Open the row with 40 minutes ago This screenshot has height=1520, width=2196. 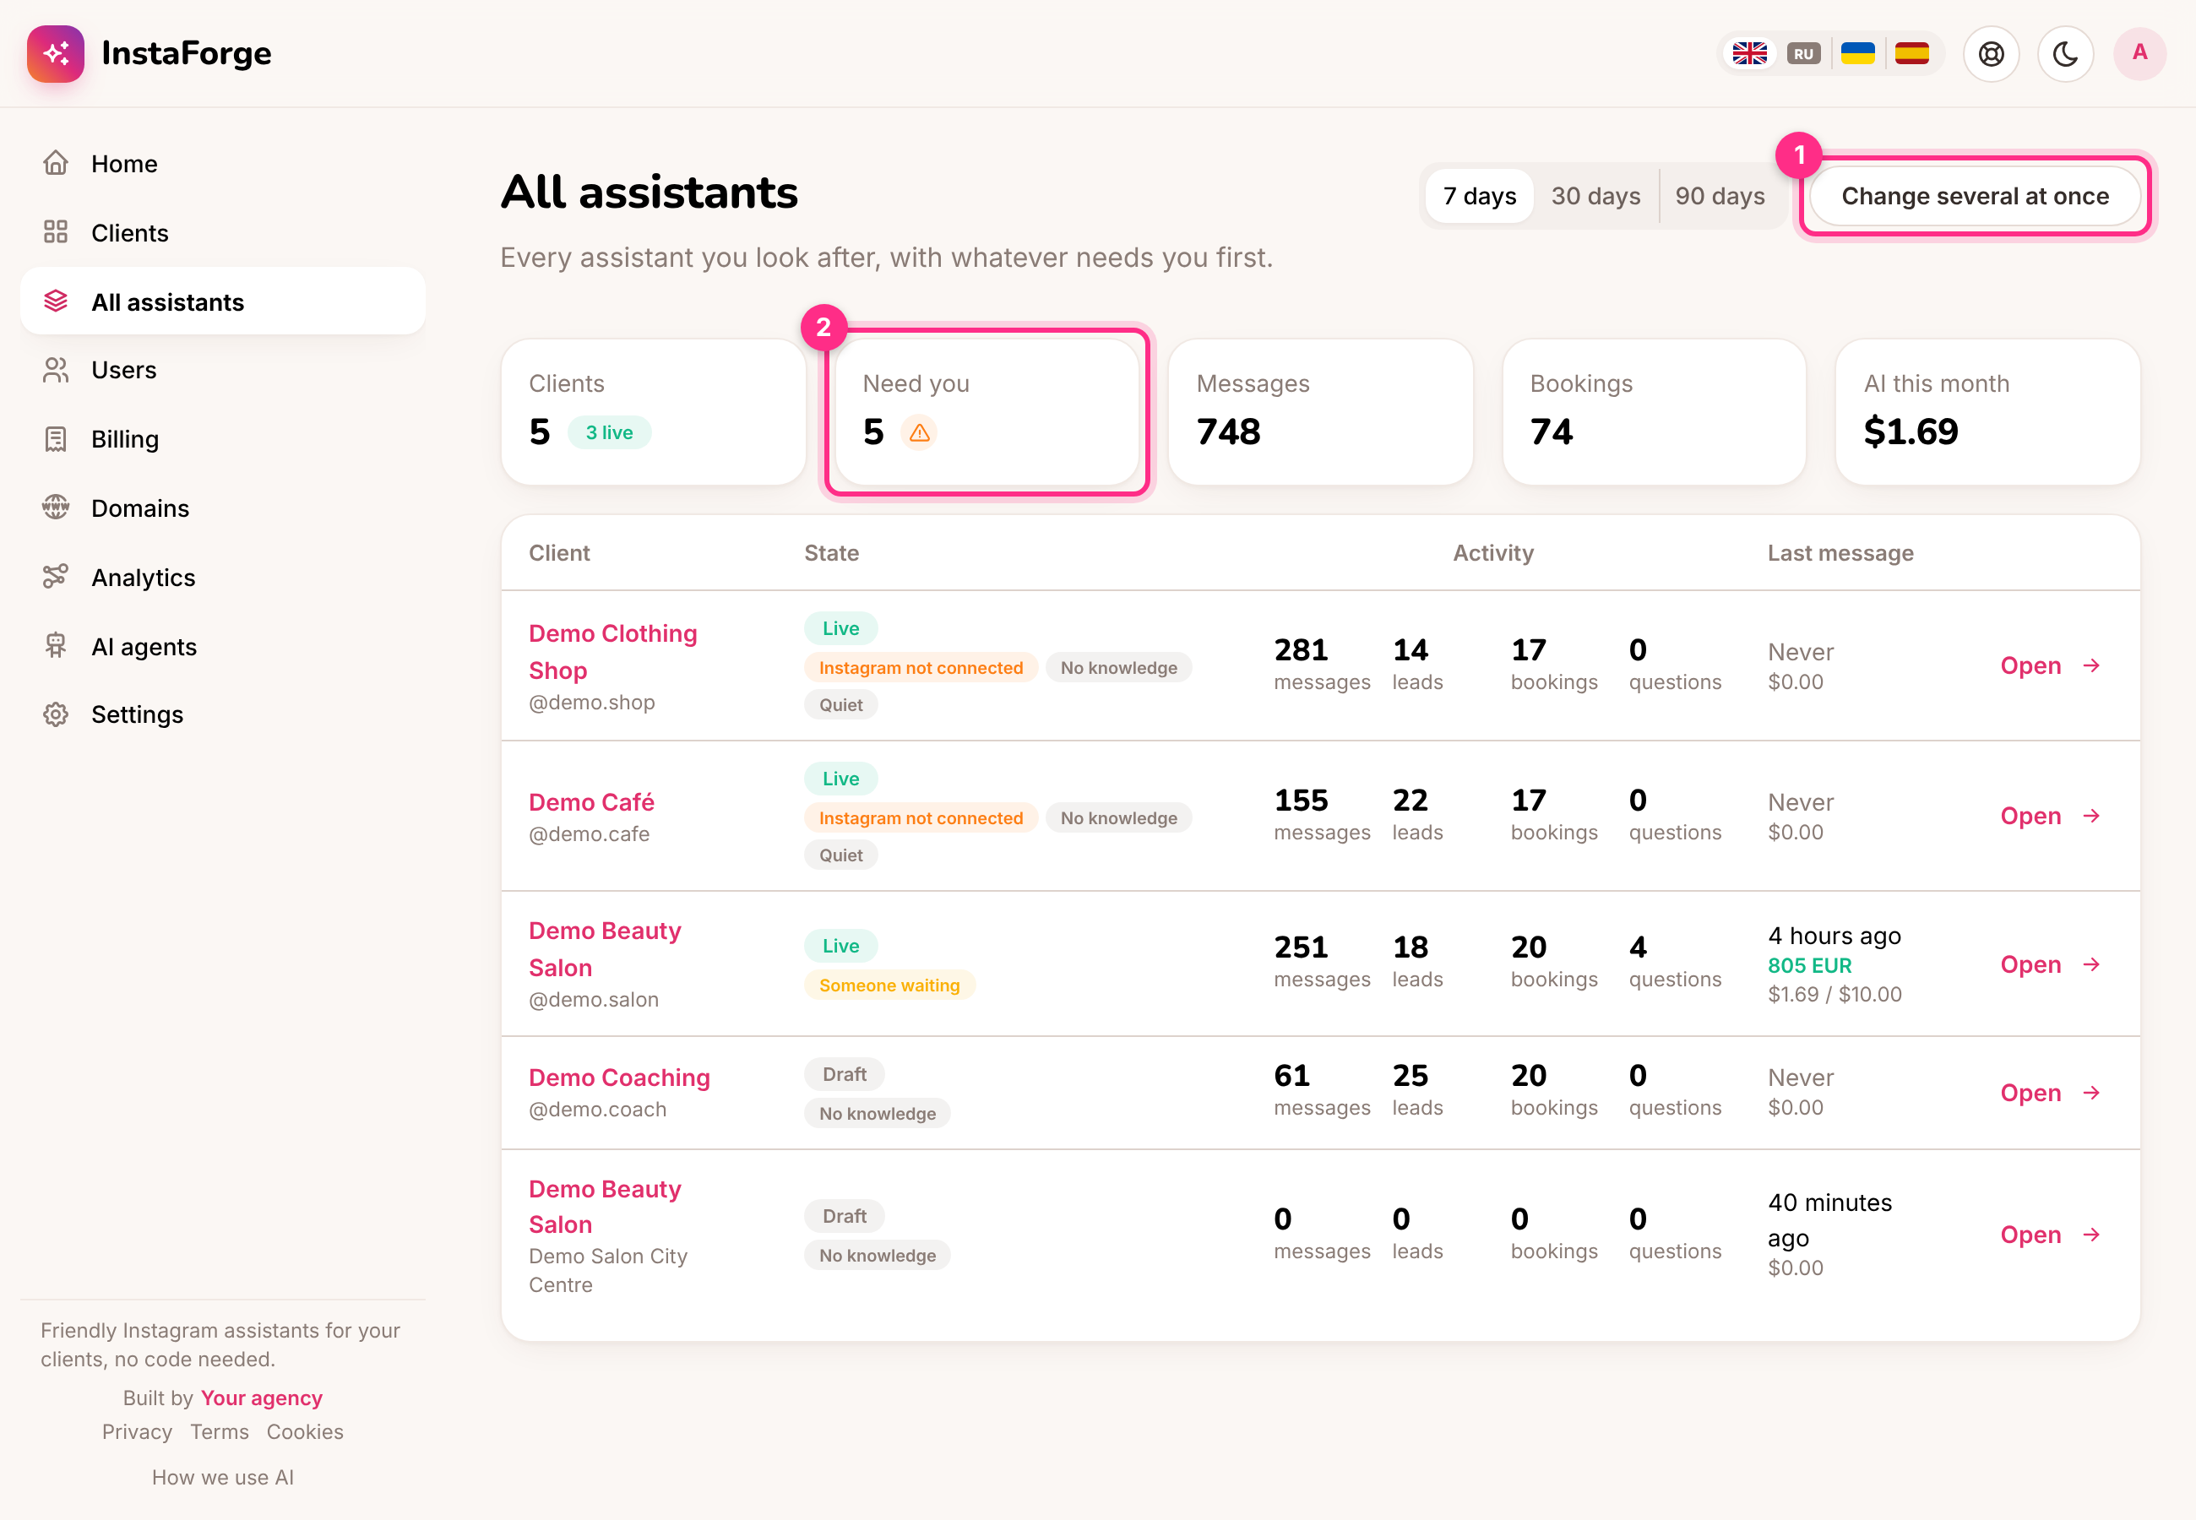click(2050, 1235)
